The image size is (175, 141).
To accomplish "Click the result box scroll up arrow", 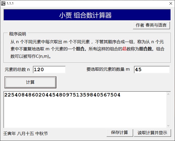I will click(168, 94).
